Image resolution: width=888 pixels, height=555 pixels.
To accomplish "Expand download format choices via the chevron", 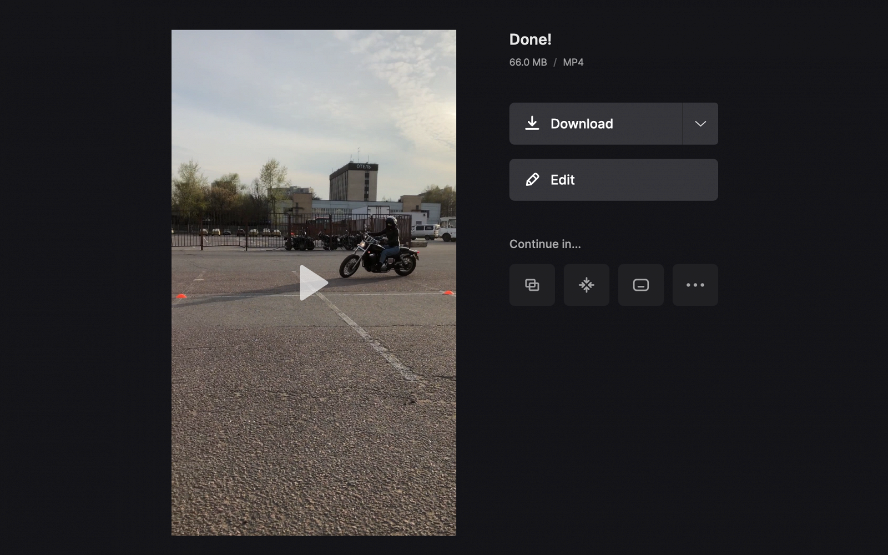I will 700,123.
